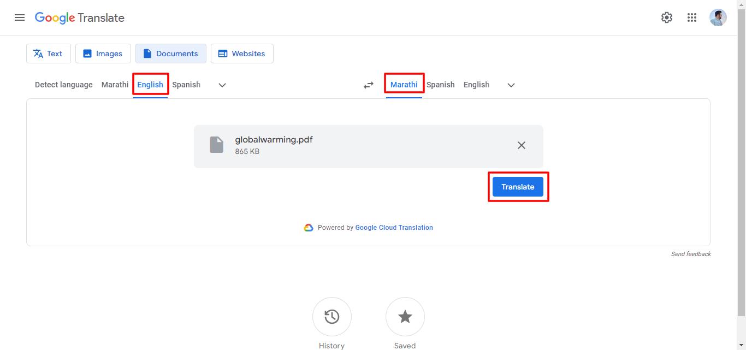The height and width of the screenshot is (350, 746).
Task: Remove the globalwarming.pdf file
Action: pyautogui.click(x=521, y=145)
